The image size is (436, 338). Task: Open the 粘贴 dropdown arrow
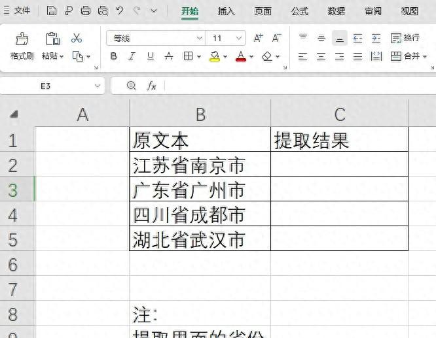tap(62, 57)
